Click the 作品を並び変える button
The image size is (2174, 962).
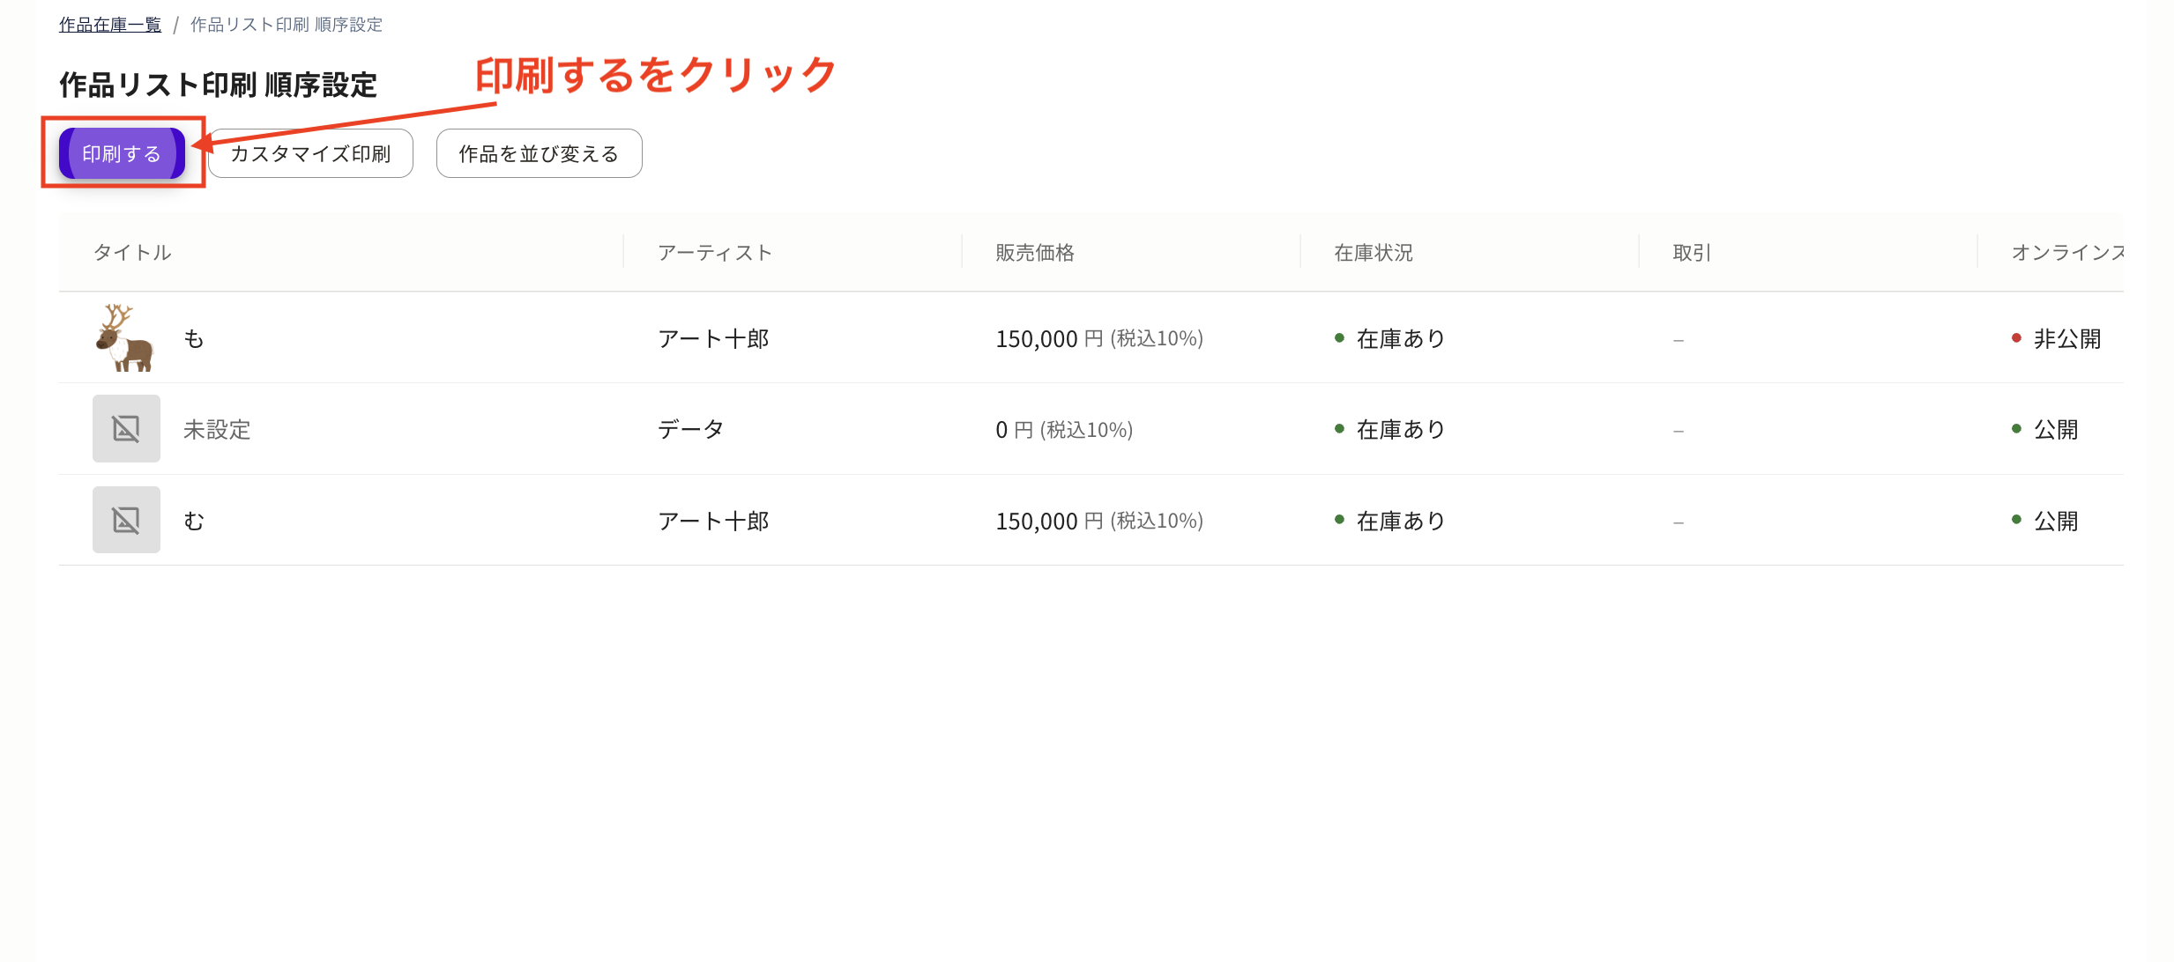[x=539, y=152]
